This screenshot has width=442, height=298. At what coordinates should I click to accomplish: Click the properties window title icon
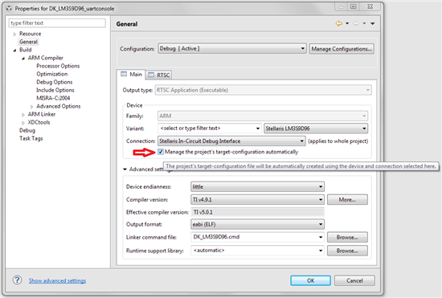(x=10, y=9)
